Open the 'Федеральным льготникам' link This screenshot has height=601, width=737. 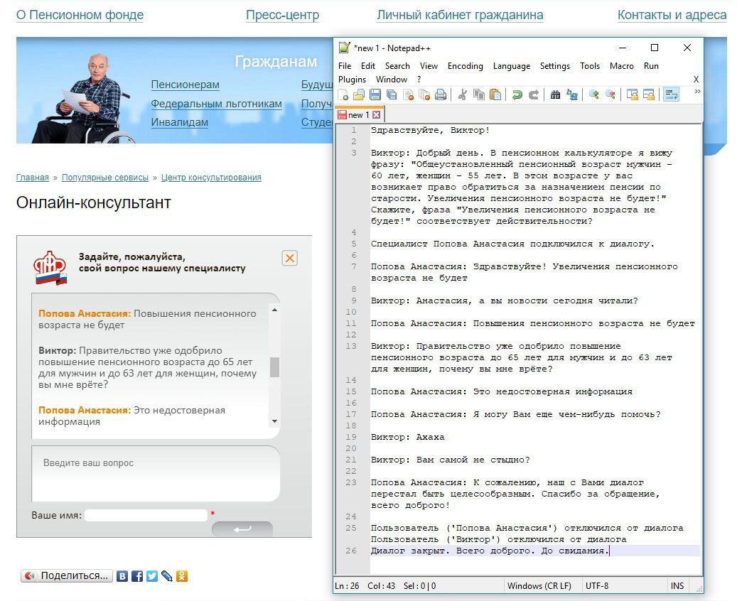coord(216,104)
